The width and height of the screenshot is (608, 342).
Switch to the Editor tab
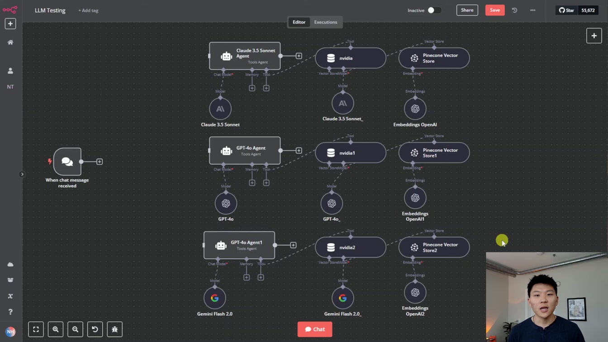[x=299, y=22]
